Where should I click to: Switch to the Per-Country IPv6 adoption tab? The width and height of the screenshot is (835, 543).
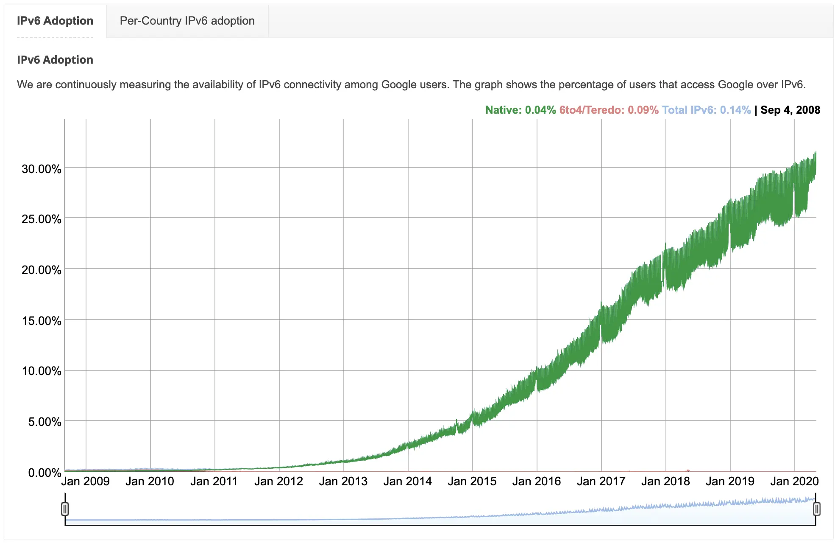187,20
